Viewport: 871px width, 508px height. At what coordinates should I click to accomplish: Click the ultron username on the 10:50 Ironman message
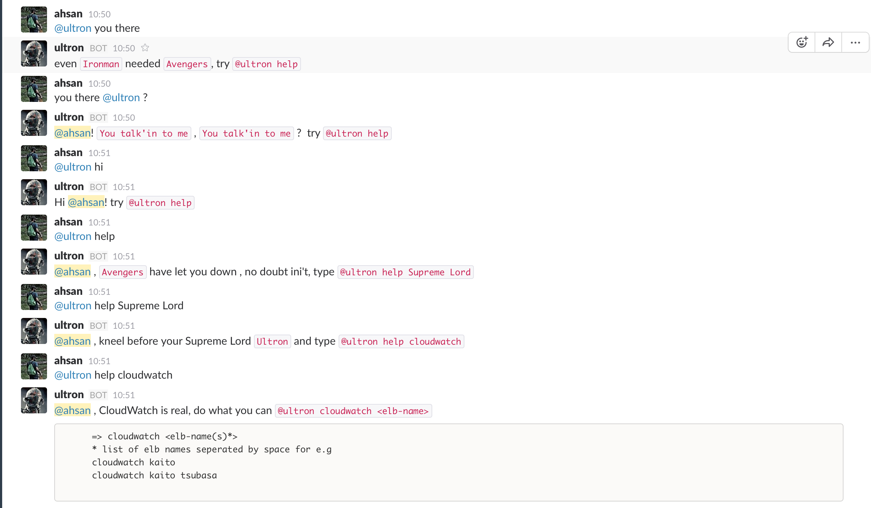click(x=69, y=48)
